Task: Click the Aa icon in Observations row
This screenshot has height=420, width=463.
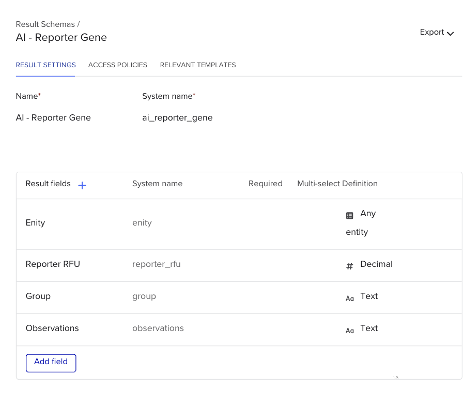Action: point(350,331)
